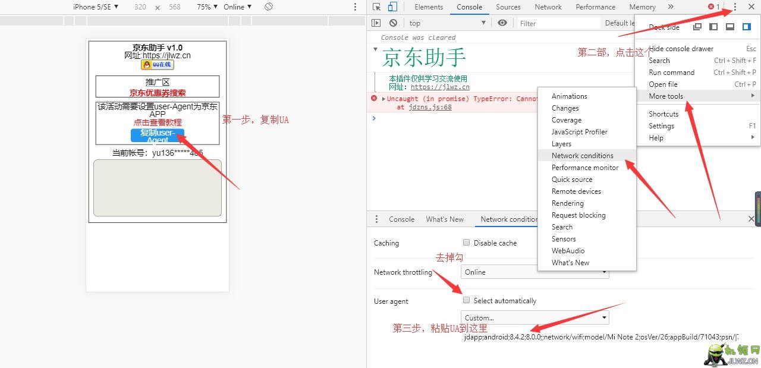Select WebAudio in More tools
Screen dimensions: 761x368
pos(587,251)
